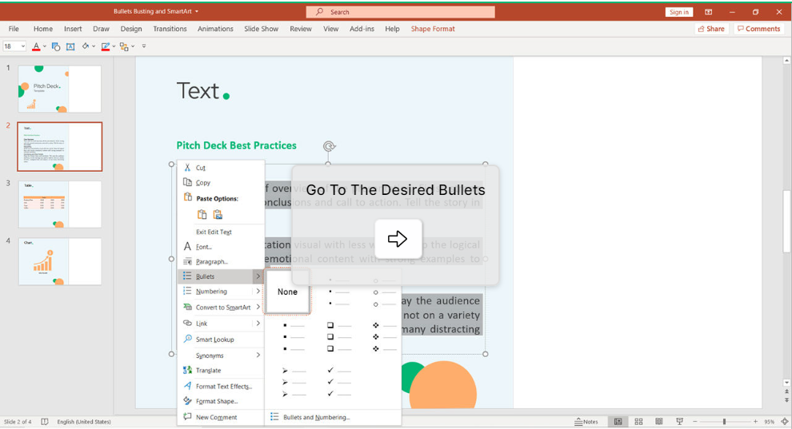Select None bullet option
792x429 pixels.
tap(287, 292)
